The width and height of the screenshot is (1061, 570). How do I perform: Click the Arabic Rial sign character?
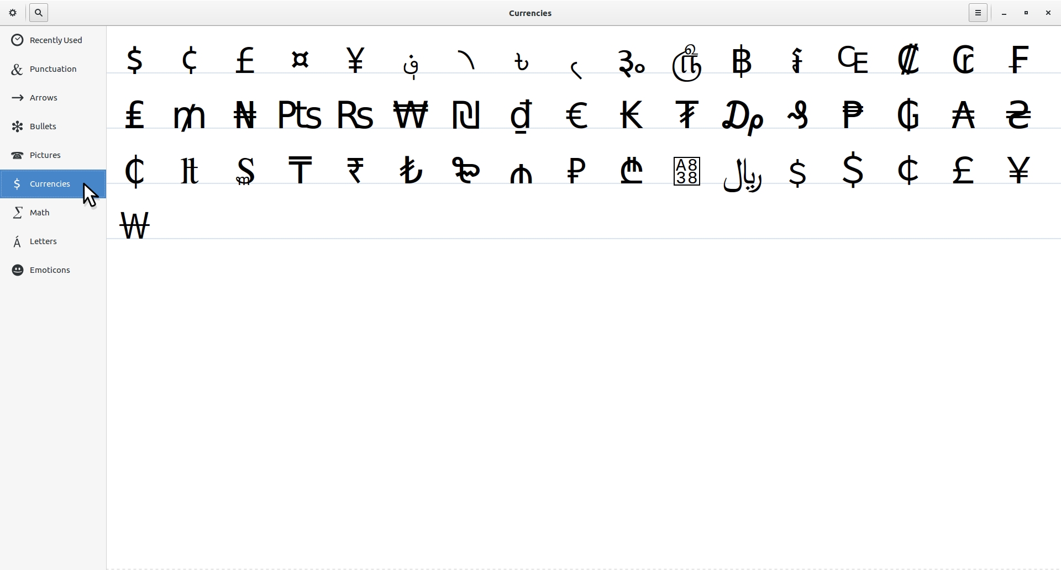(x=743, y=174)
